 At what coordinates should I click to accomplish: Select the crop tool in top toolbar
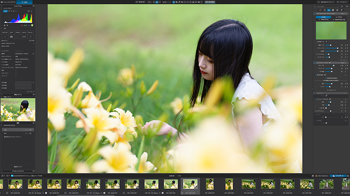coord(176,2)
